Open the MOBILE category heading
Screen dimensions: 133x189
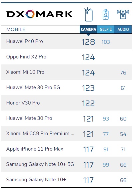(16, 29)
